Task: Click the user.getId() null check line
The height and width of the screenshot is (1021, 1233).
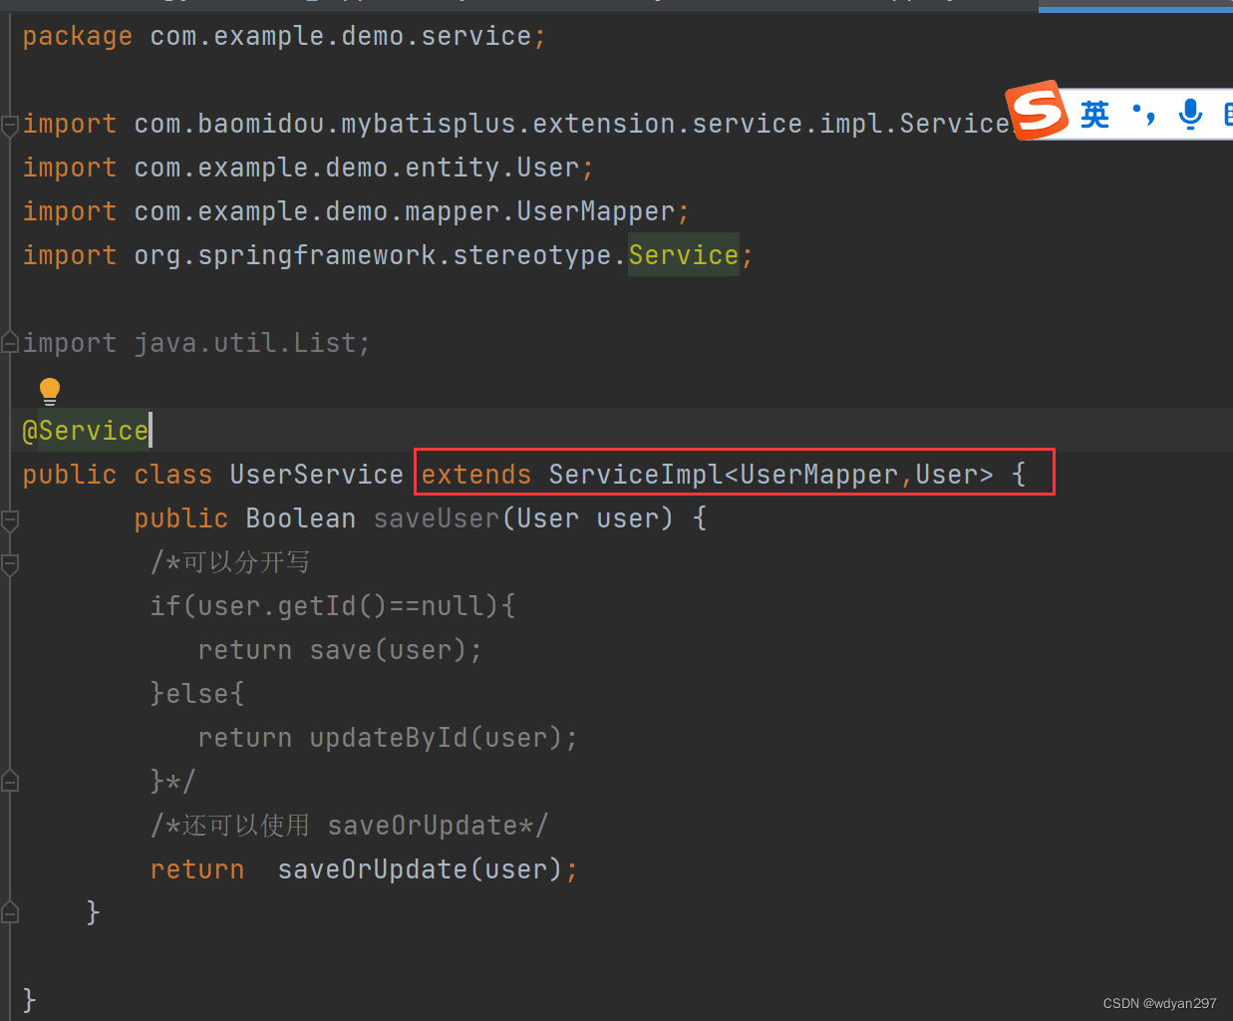Action: (x=334, y=605)
